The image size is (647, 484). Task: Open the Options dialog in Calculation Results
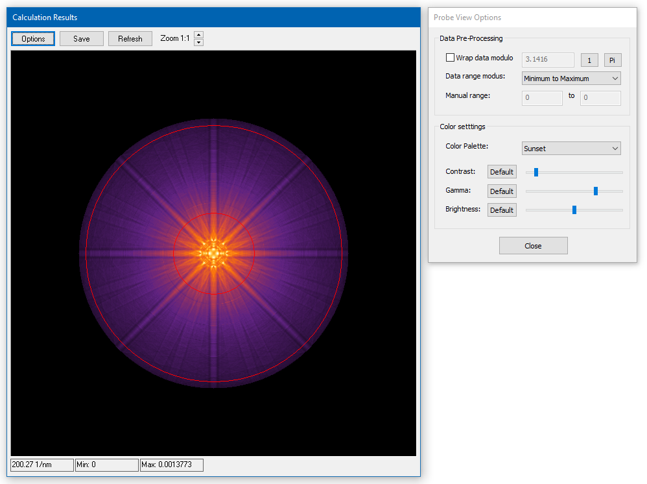[x=33, y=39]
